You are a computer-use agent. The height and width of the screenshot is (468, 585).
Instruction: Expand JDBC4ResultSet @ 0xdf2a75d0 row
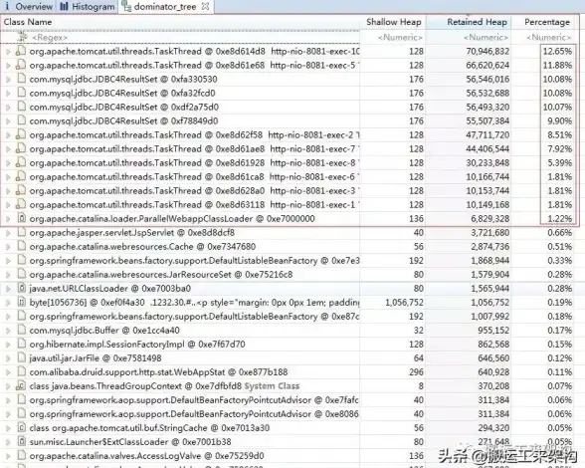8,108
